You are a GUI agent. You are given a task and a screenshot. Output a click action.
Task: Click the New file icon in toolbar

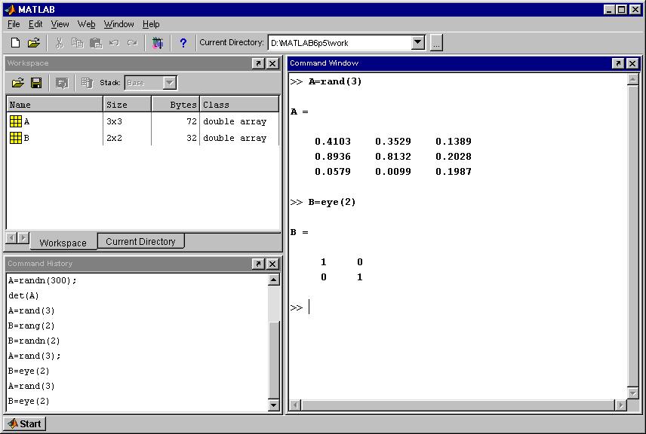[x=15, y=43]
